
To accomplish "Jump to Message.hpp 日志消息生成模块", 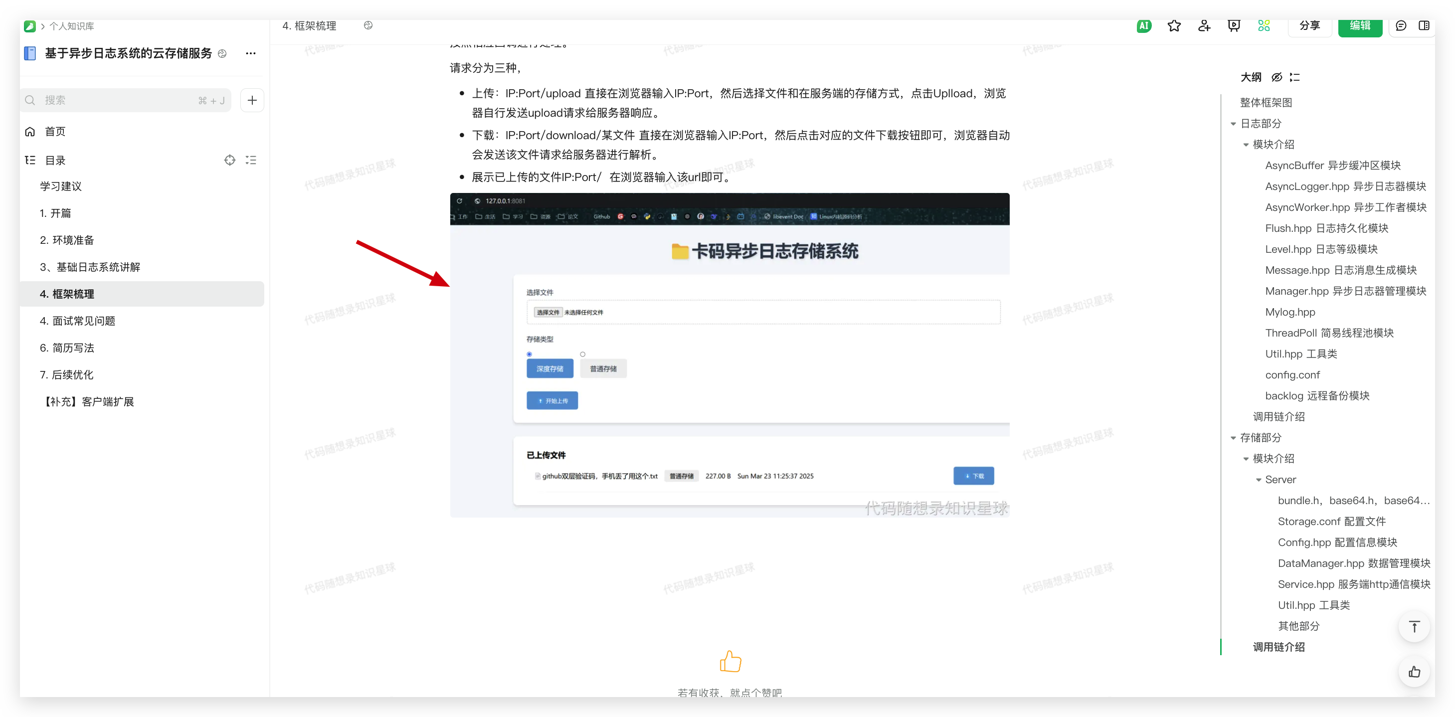I will (x=1340, y=270).
